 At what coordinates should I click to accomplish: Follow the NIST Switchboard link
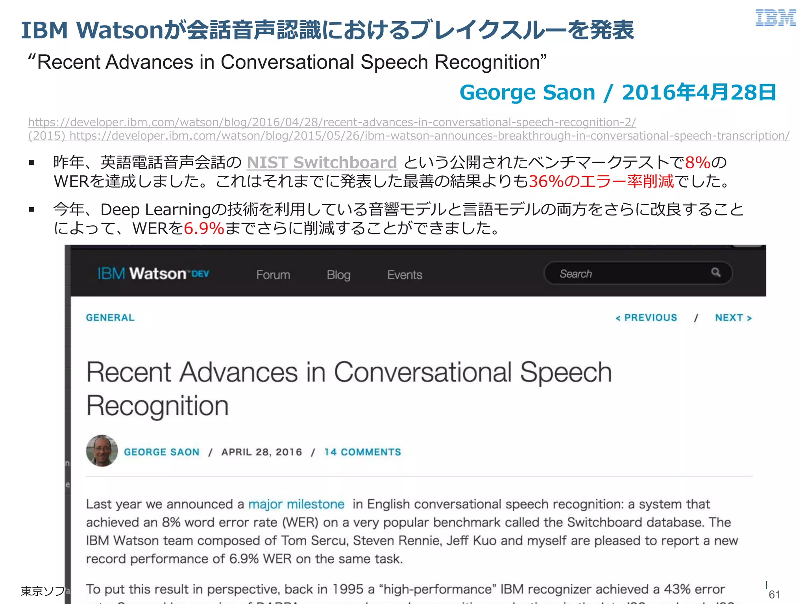pyautogui.click(x=322, y=162)
